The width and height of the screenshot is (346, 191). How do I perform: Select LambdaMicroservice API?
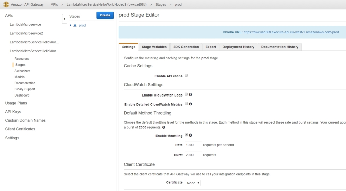point(25,24)
